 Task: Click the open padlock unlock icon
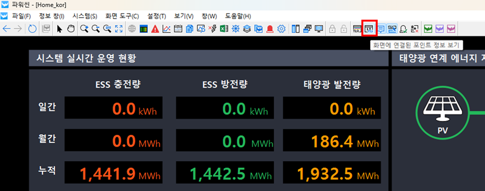pos(343,29)
